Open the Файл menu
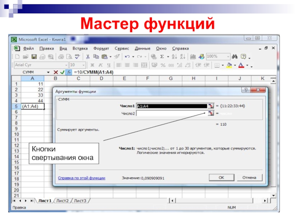This screenshot has width=295, height=221. 28,49
